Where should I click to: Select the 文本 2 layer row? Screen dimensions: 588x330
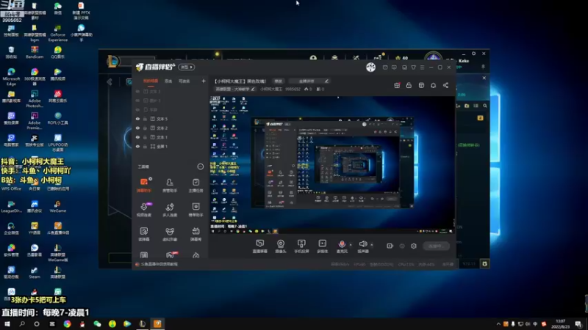click(171, 128)
